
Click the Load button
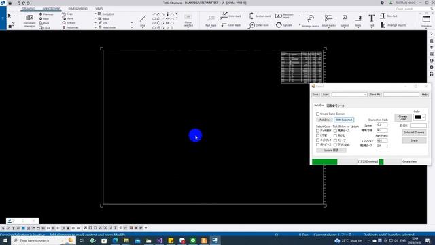pos(326,95)
